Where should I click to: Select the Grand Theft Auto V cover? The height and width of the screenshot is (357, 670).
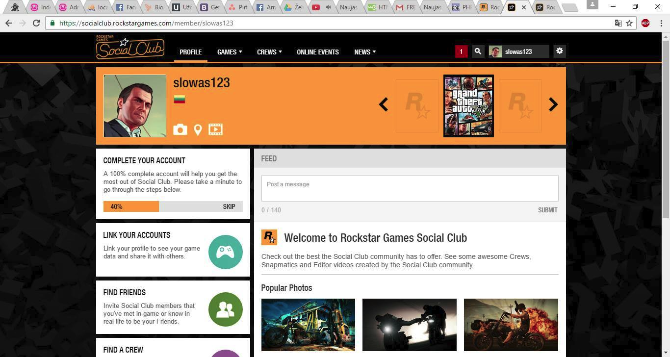tap(468, 106)
